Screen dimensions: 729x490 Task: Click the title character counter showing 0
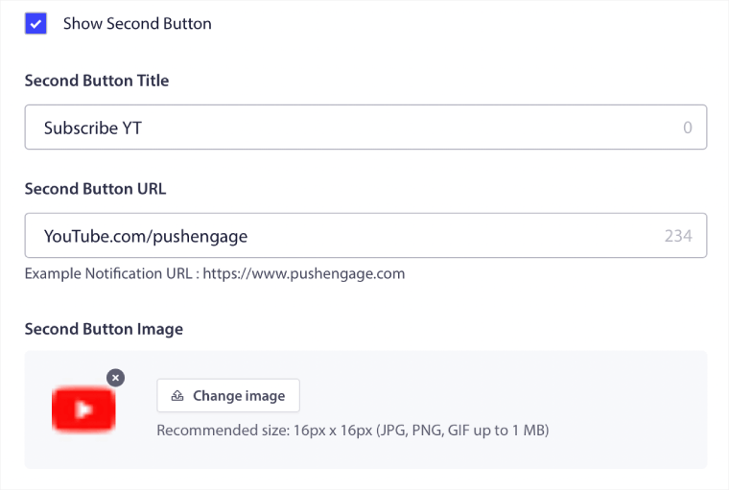click(x=687, y=127)
